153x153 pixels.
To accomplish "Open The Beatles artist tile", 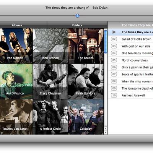I will point(86,46).
